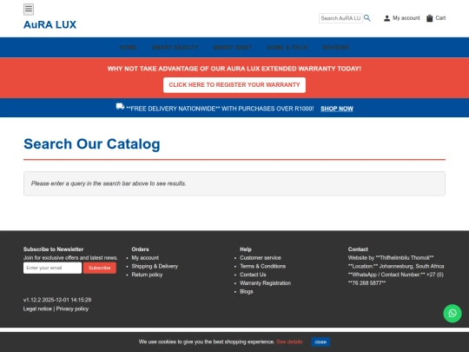Open Warranty Registration footer link
Viewport: 469px width, 352px height.
pyautogui.click(x=265, y=282)
